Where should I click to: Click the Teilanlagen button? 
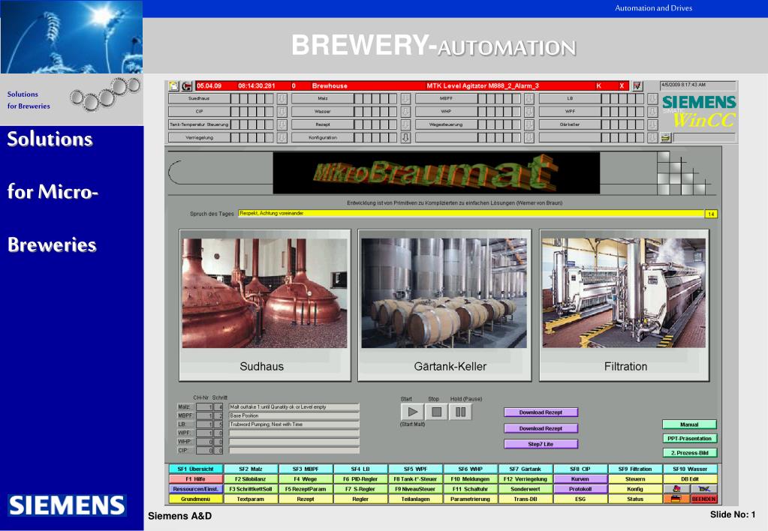coord(415,499)
